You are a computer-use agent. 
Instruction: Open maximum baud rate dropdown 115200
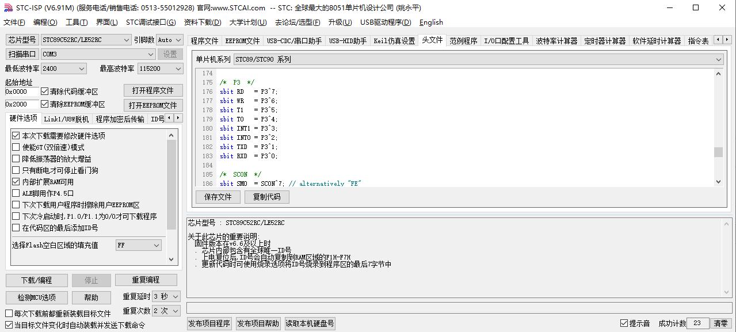(160, 68)
